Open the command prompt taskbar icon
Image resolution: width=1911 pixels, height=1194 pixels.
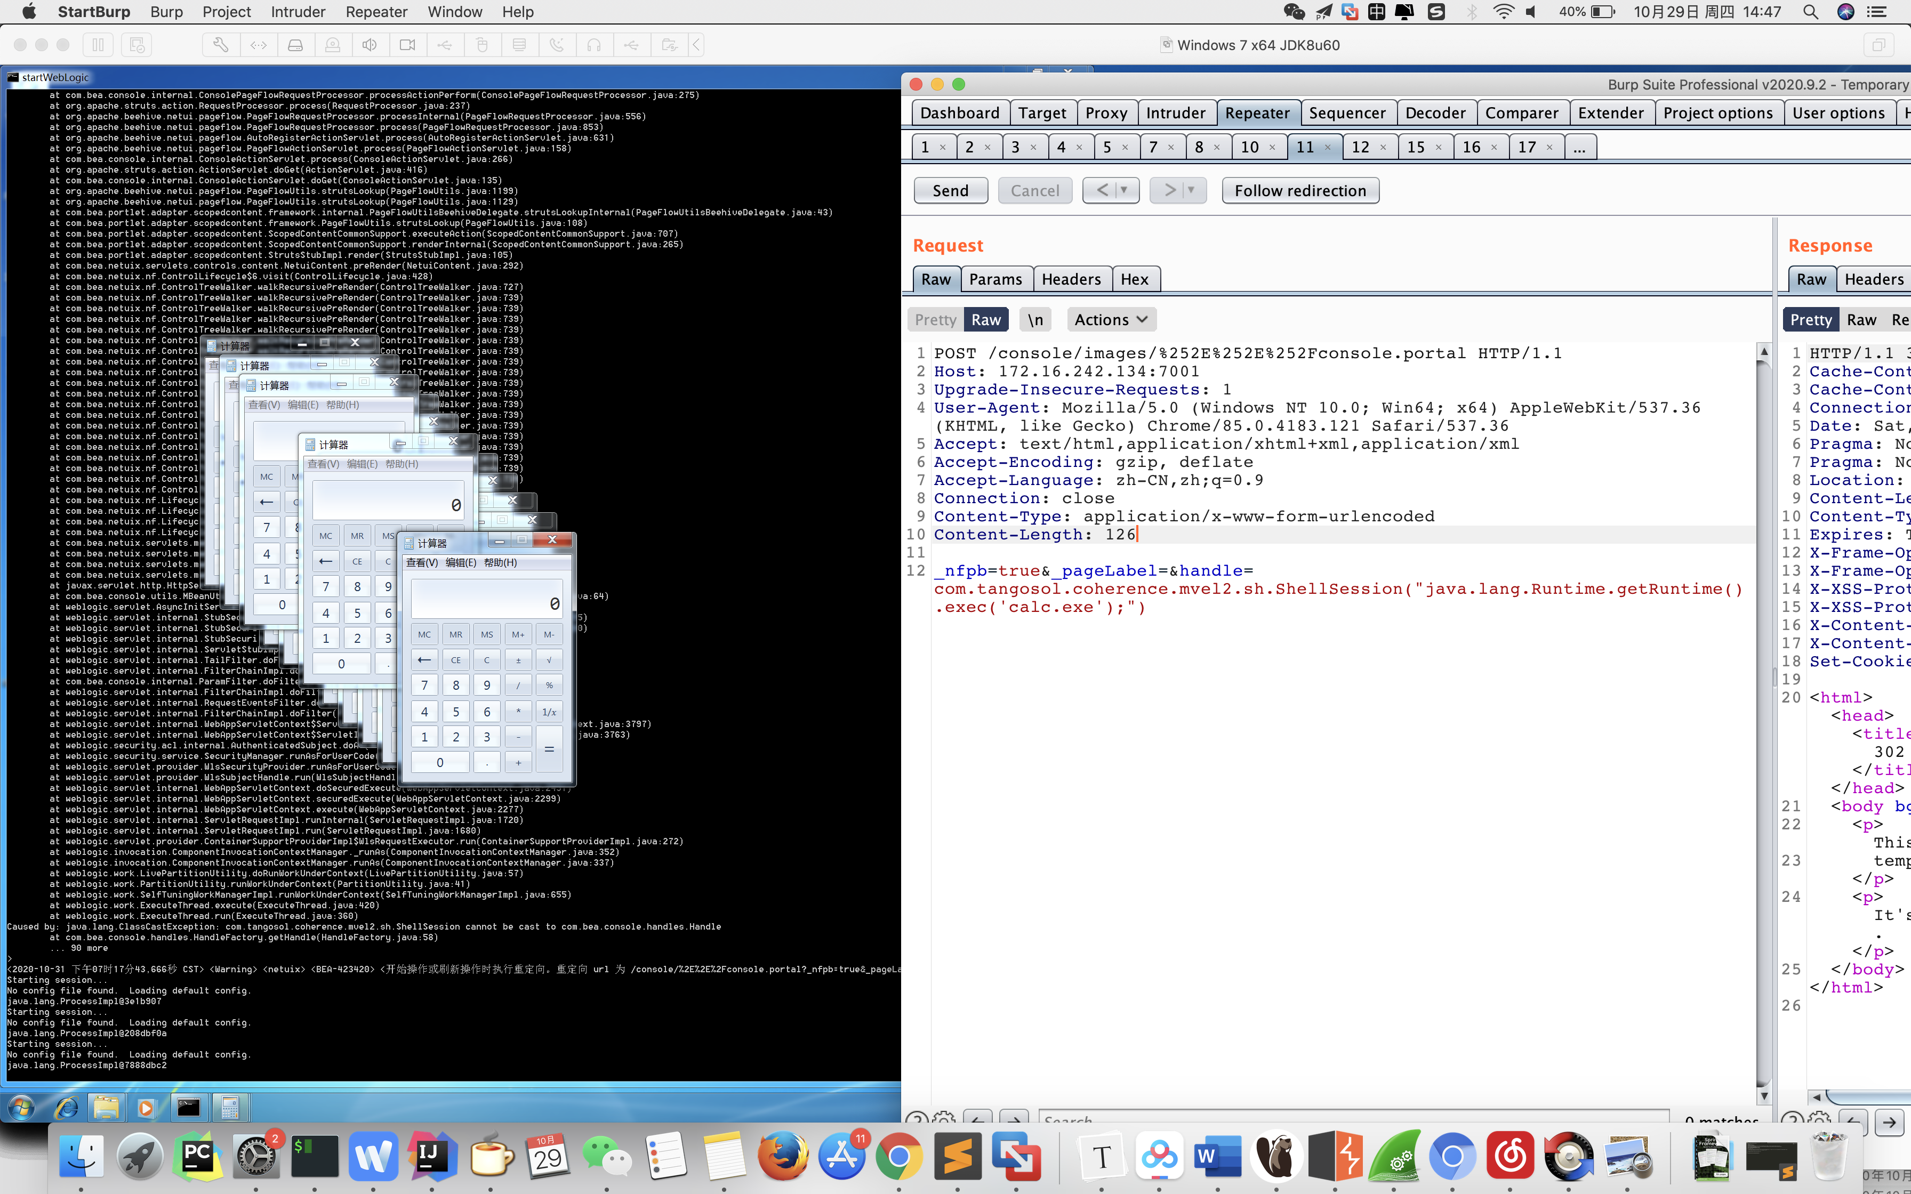[x=188, y=1108]
